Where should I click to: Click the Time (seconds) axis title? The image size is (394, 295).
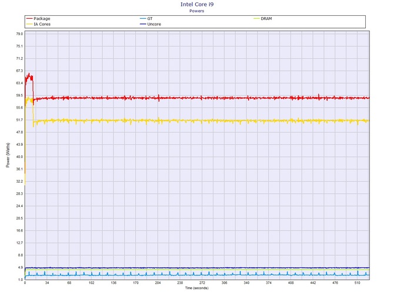tap(197, 288)
